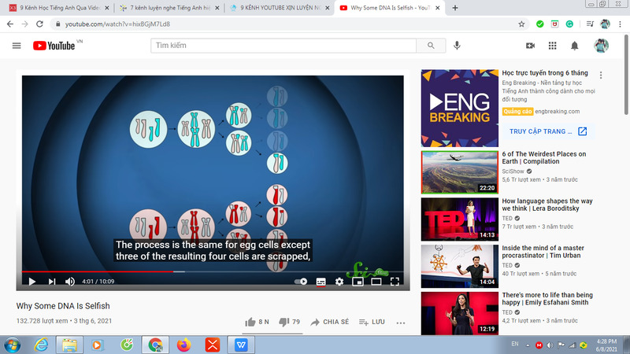Switch to 7 kênh luyện nghe tab
This screenshot has height=354, width=630.
point(170,8)
